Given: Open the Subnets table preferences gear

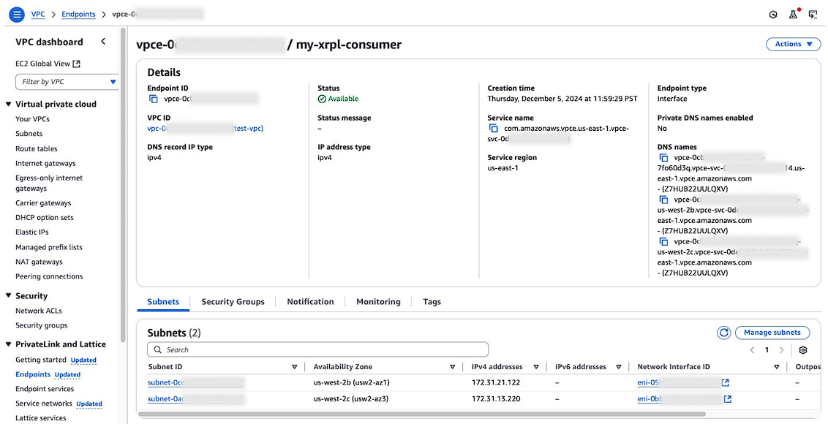Looking at the screenshot, I should (802, 349).
